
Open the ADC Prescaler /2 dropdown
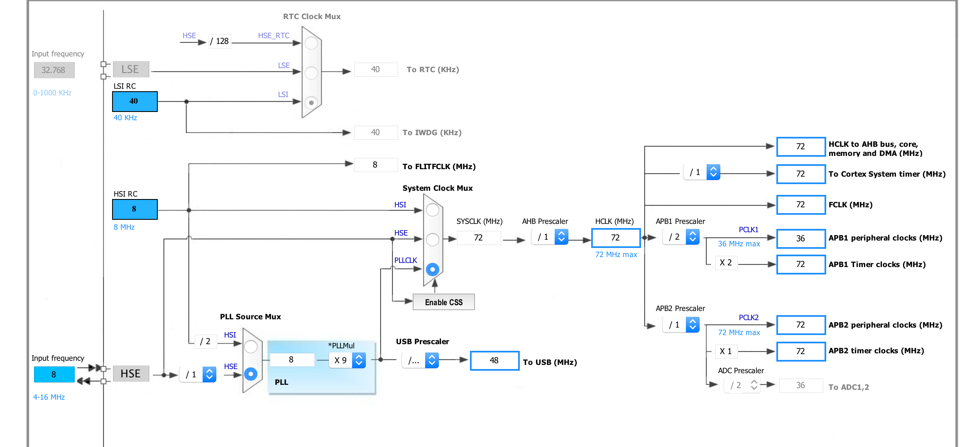[x=742, y=385]
